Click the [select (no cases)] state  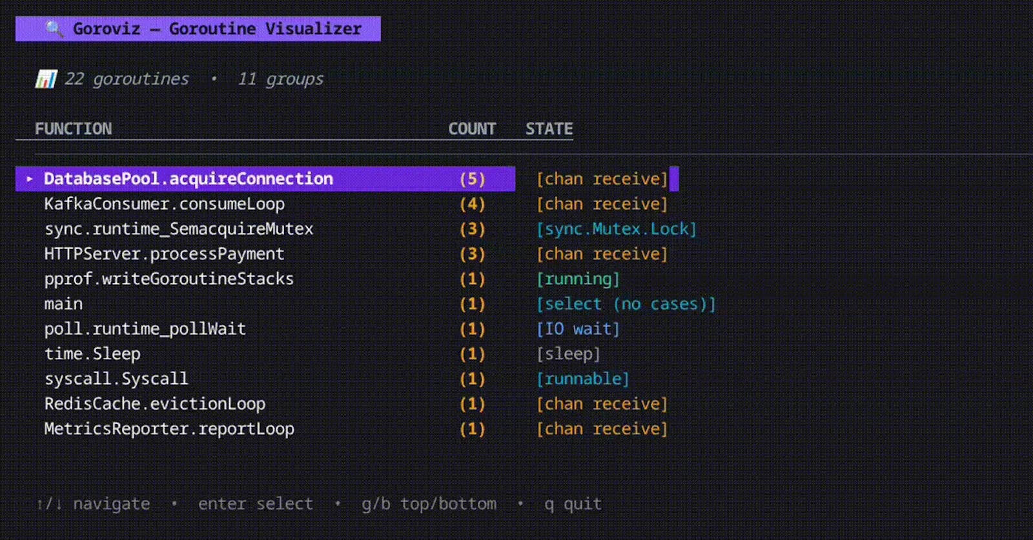(x=626, y=304)
